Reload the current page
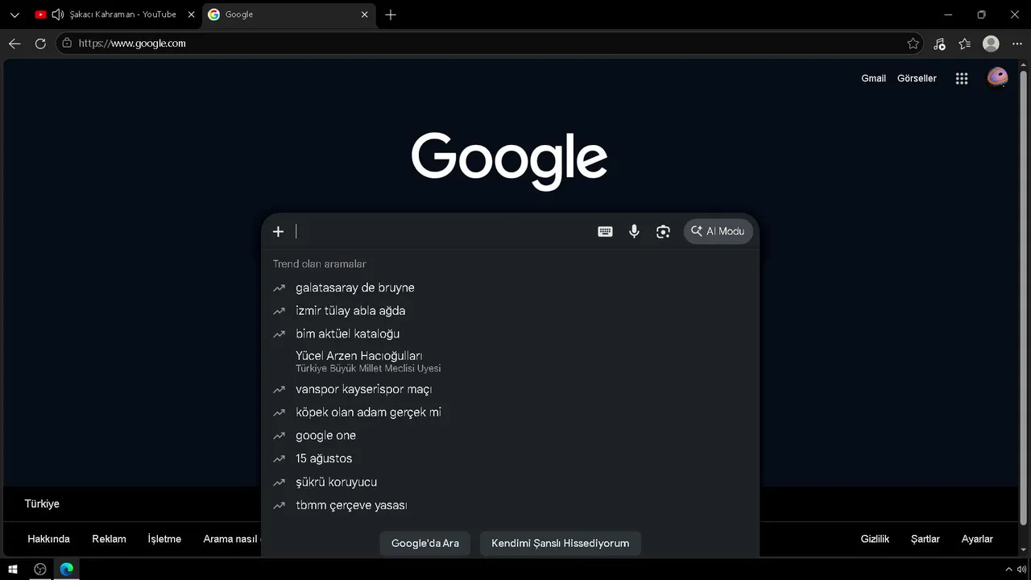1031x580 pixels. pos(40,43)
